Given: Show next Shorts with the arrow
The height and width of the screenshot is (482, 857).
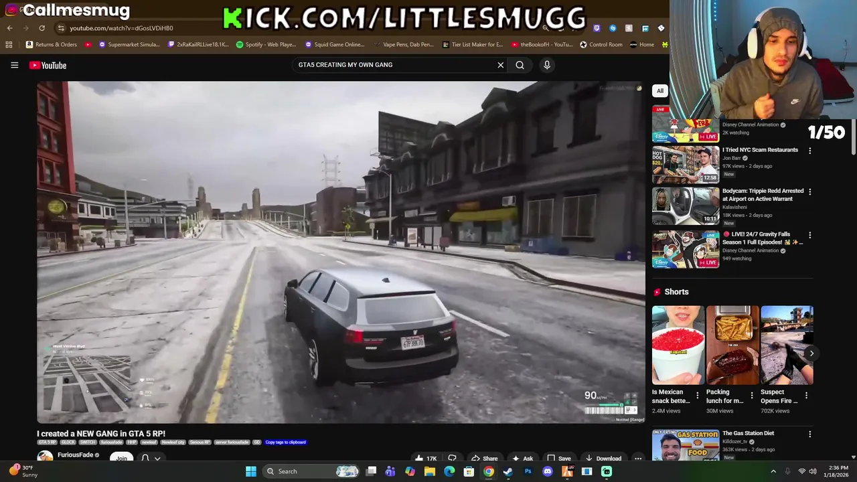Looking at the screenshot, I should 811,353.
